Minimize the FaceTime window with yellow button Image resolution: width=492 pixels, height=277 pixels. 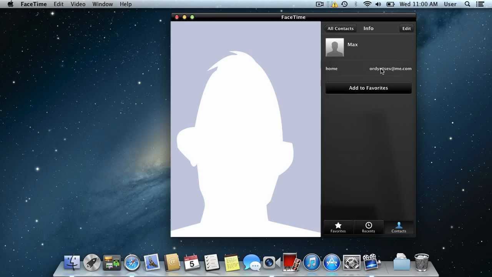pyautogui.click(x=184, y=17)
